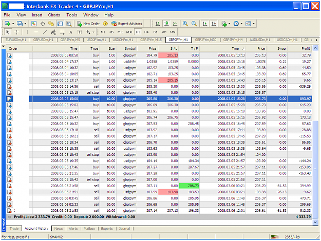Open the File menu

(7, 15)
